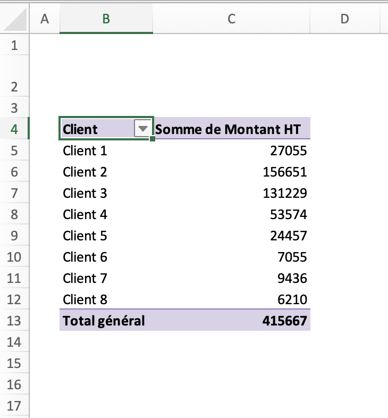Click the fill handle of cell B4
This screenshot has width=388, height=418.
[x=153, y=139]
